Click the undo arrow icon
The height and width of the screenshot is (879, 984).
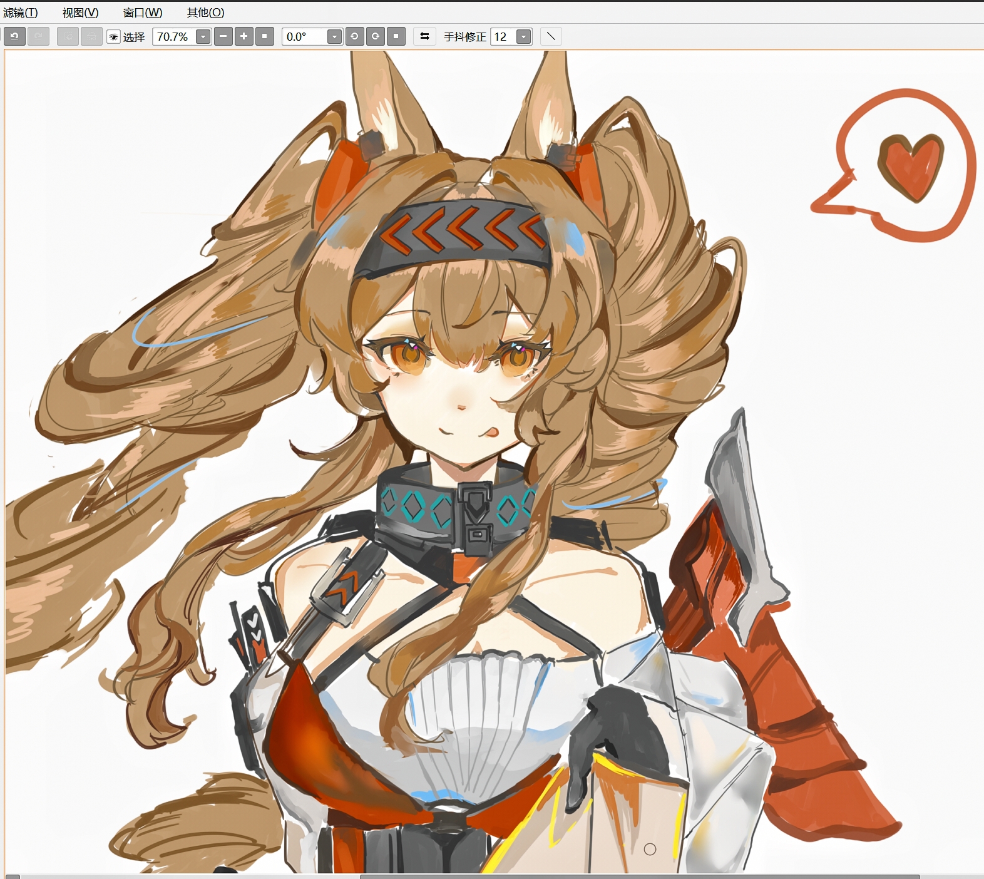(14, 36)
